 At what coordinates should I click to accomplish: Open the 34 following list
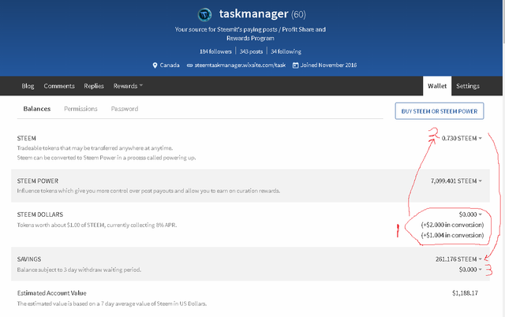click(x=286, y=51)
